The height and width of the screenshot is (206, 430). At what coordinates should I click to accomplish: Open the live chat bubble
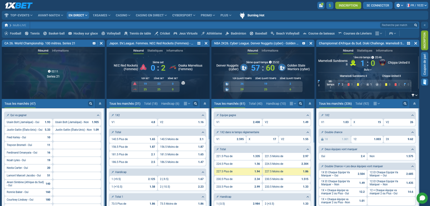pos(422,198)
